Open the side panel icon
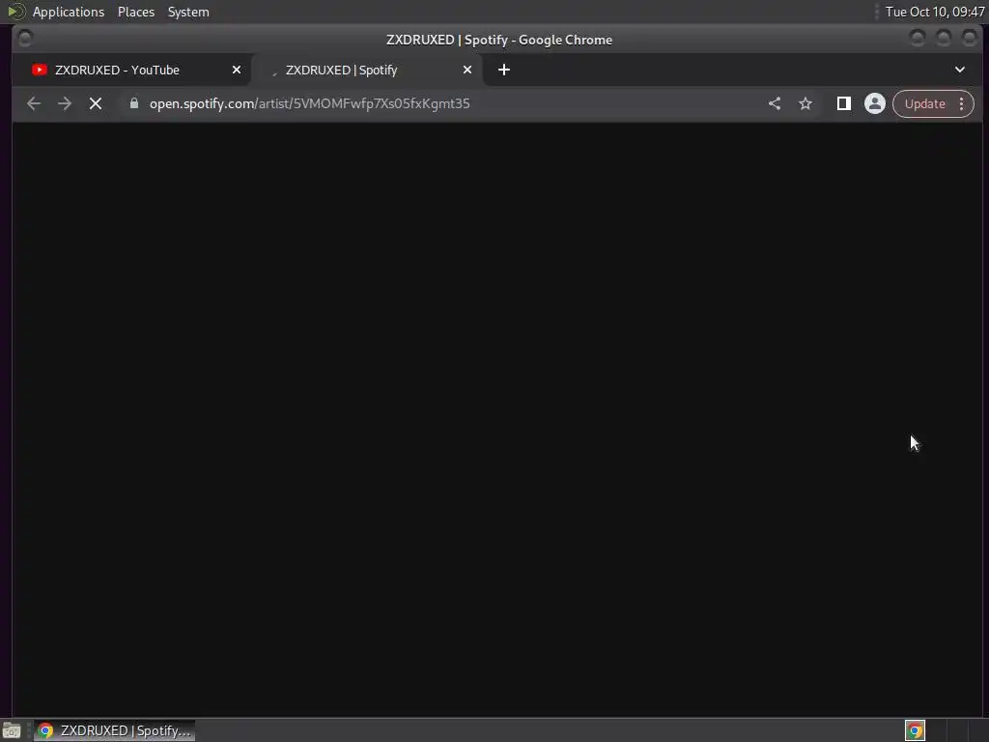This screenshot has width=989, height=742. pyautogui.click(x=843, y=103)
